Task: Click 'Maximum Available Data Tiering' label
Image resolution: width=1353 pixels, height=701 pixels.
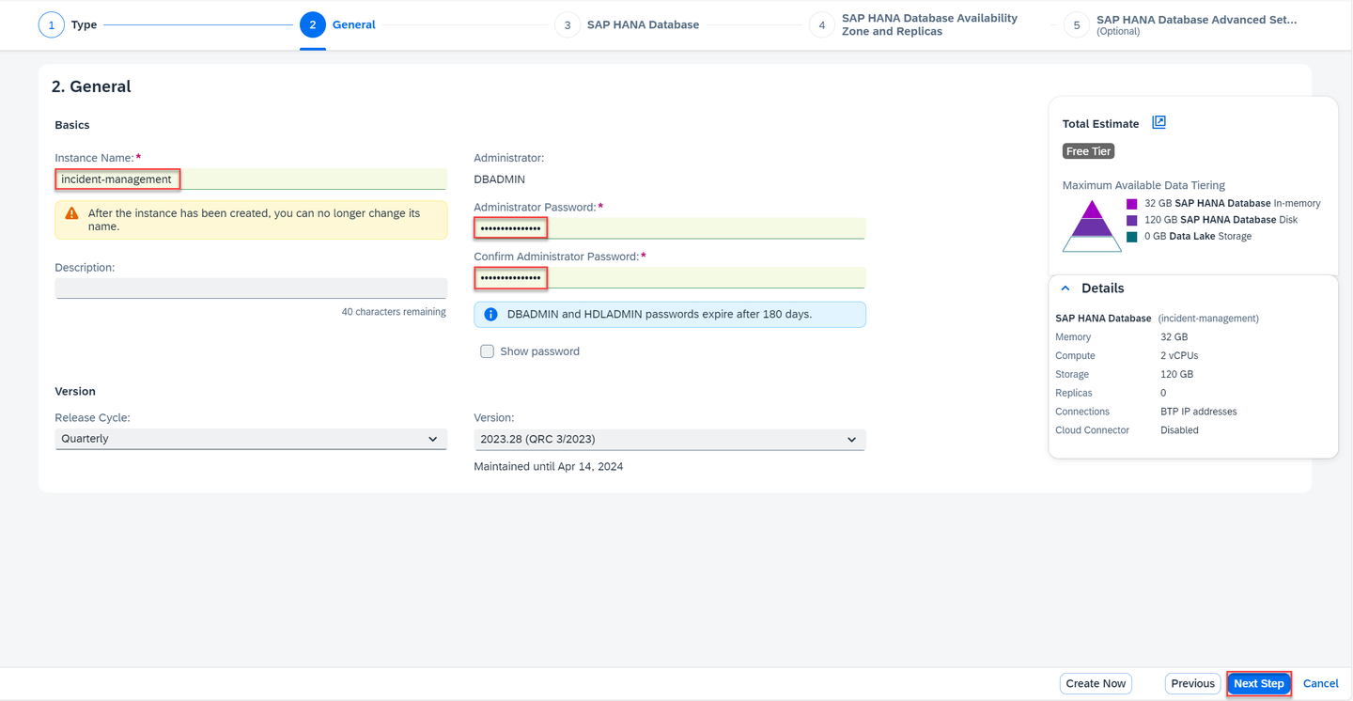Action: click(1143, 185)
